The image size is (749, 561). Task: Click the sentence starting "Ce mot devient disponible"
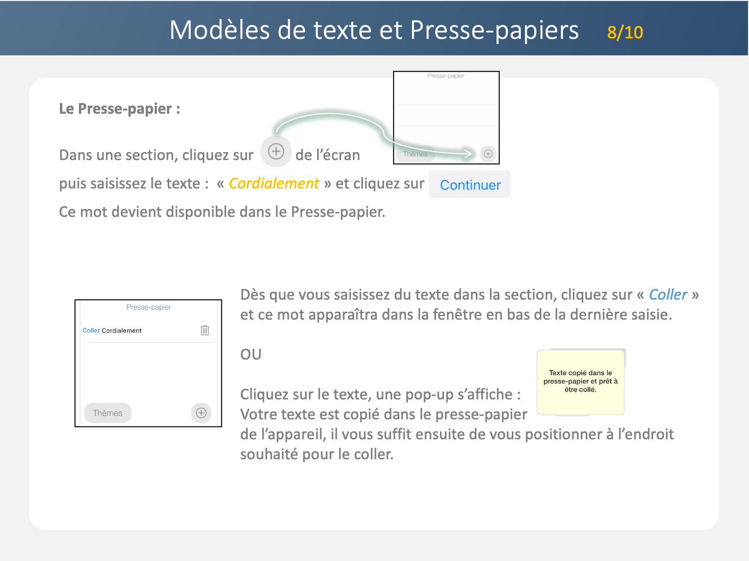[x=222, y=212]
